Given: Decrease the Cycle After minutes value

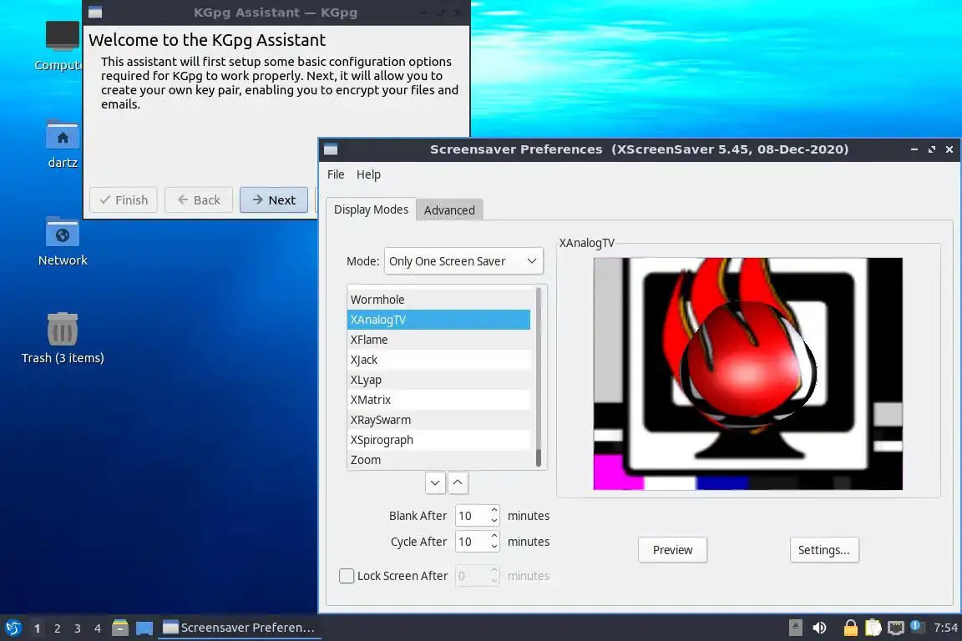Looking at the screenshot, I should click(494, 548).
